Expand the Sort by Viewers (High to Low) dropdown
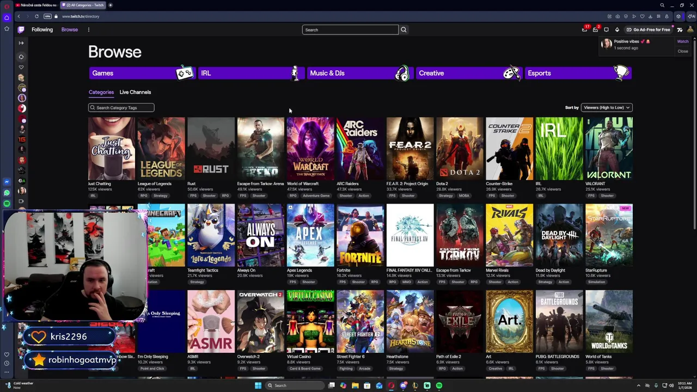Screen dimensions: 697x392 [607, 107]
